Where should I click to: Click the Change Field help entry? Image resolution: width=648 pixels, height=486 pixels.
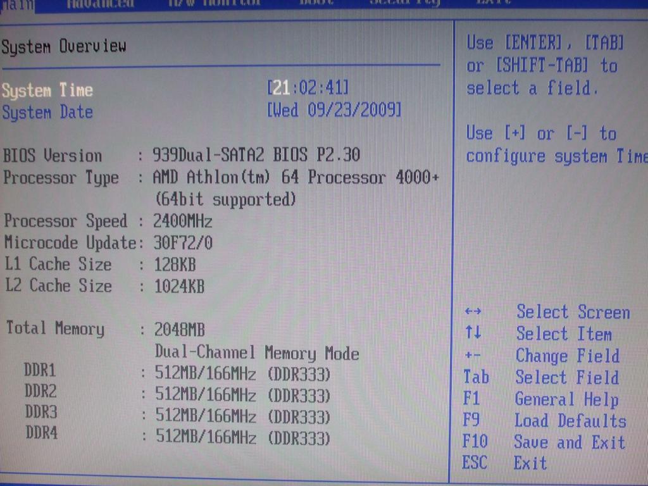pyautogui.click(x=568, y=356)
